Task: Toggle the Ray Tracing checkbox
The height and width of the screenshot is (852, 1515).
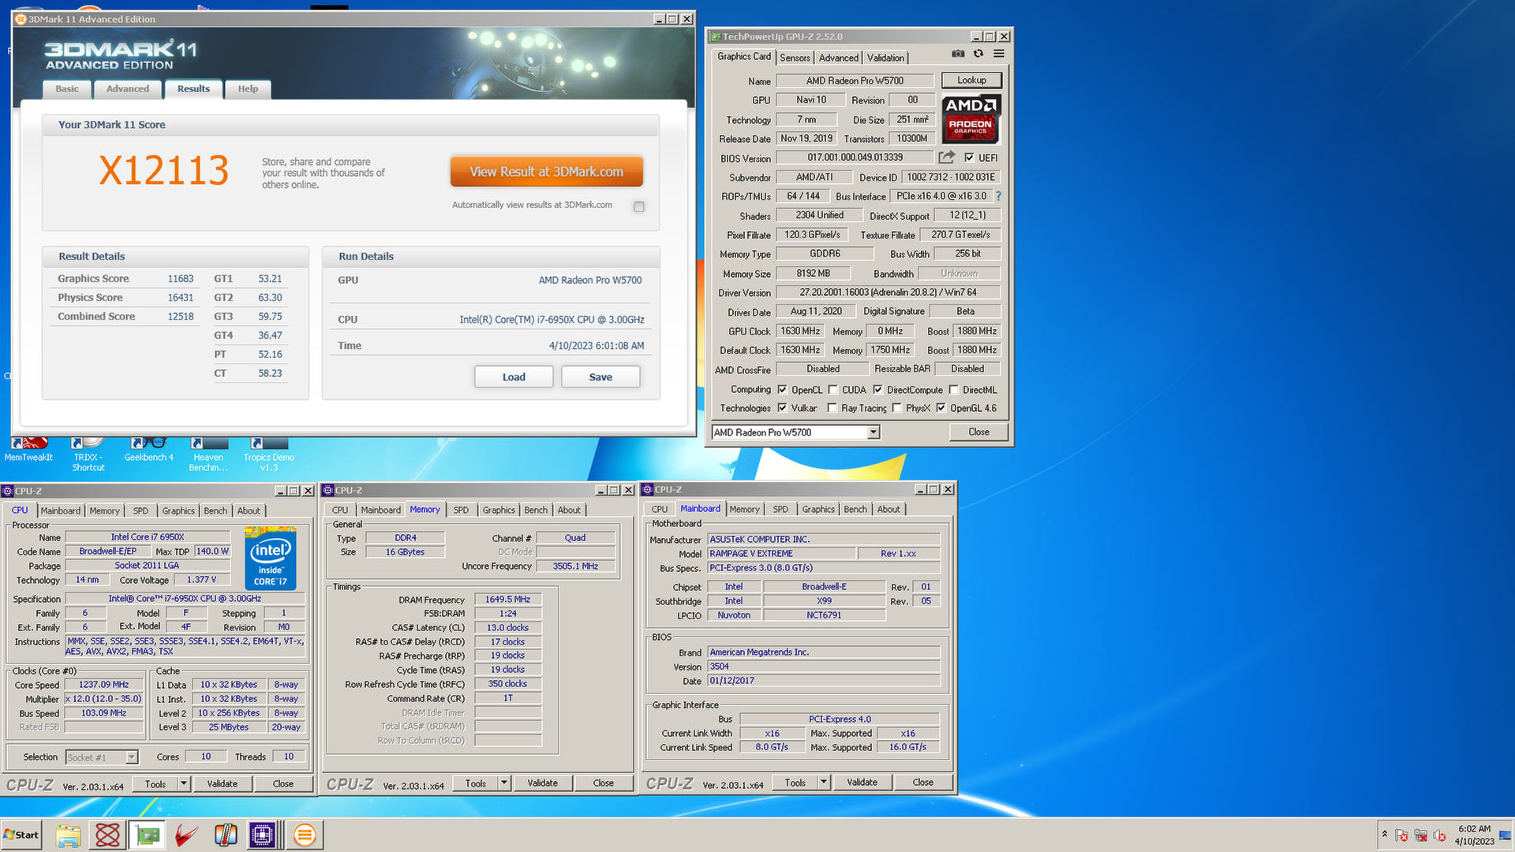Action: (x=832, y=408)
